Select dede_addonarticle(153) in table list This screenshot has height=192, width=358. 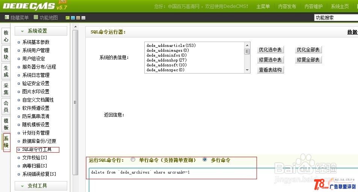(x=171, y=45)
